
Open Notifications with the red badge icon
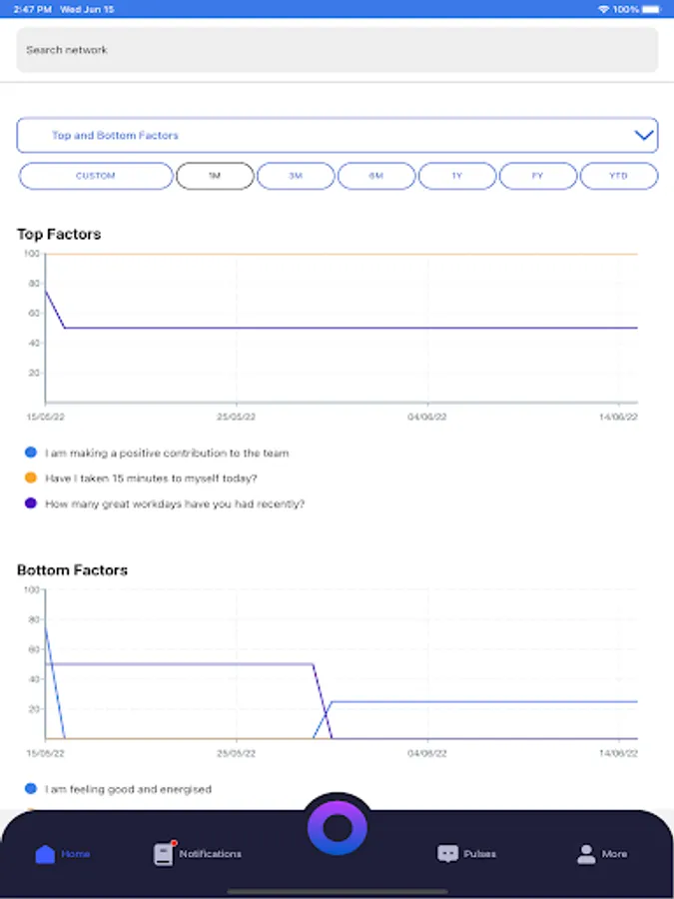pos(164,854)
